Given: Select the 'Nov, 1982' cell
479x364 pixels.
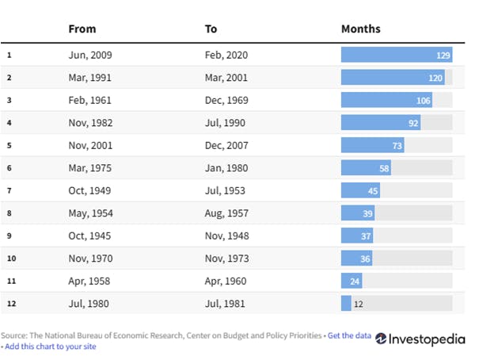Looking at the screenshot, I should click(x=90, y=123).
